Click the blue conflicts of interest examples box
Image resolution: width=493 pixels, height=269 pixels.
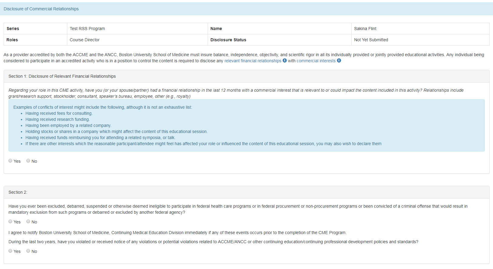246,125
